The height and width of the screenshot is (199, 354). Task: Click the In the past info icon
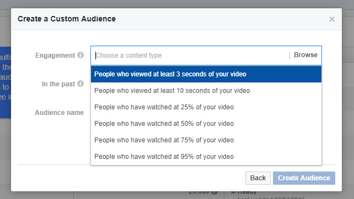coord(81,84)
